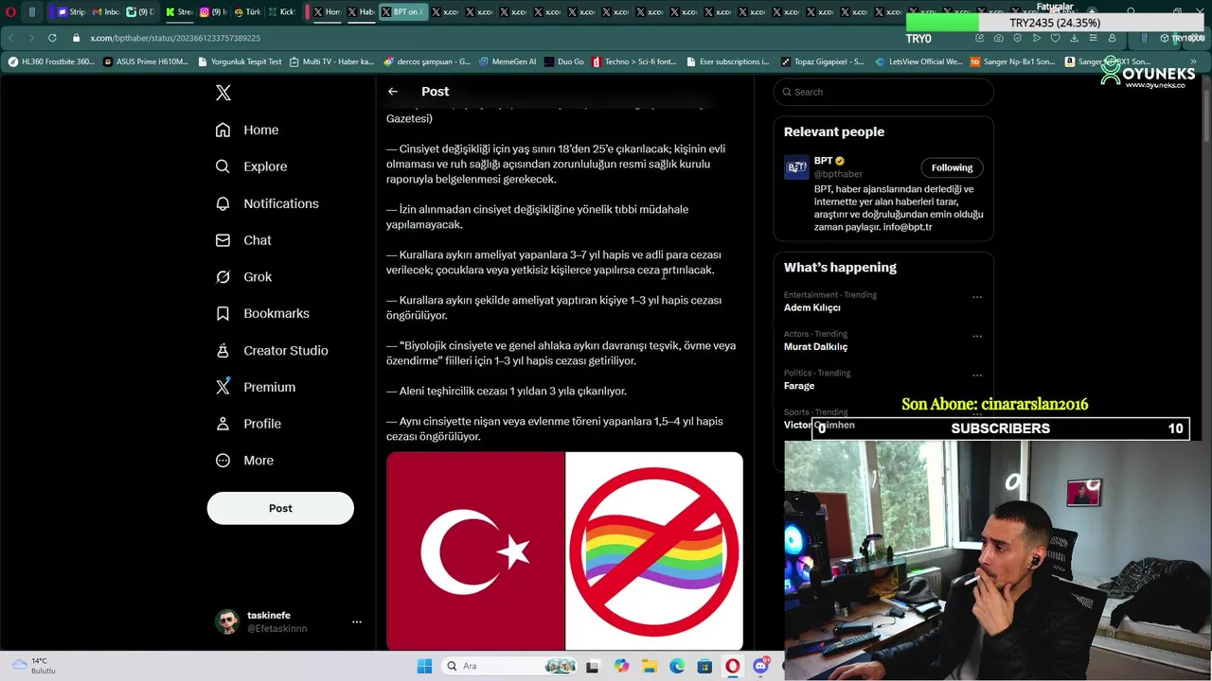This screenshot has width=1212, height=681.
Task: Open account menu dots beside taskinefe
Action: tap(357, 621)
